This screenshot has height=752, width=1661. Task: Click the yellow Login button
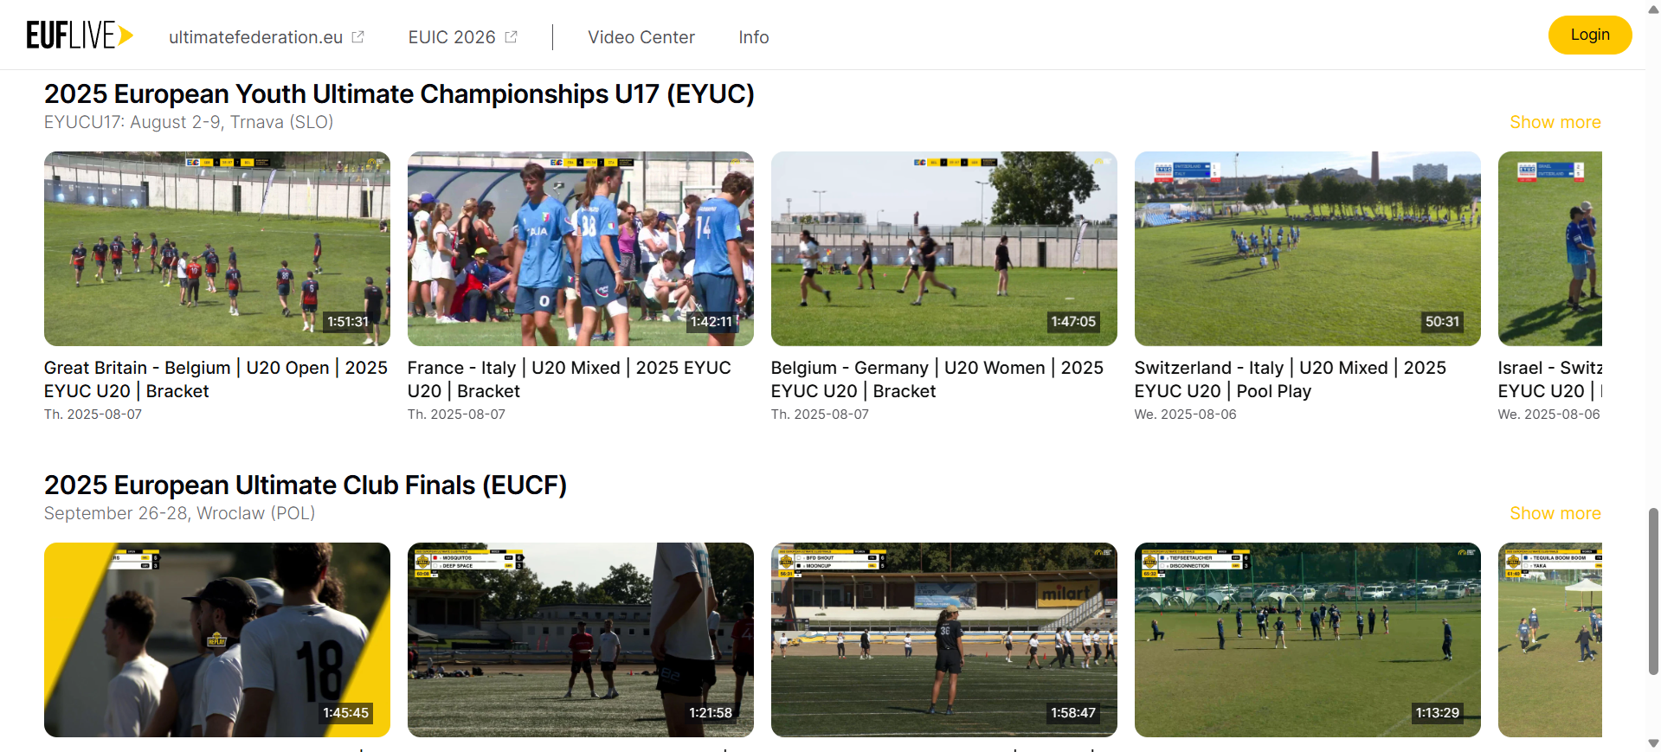point(1590,35)
